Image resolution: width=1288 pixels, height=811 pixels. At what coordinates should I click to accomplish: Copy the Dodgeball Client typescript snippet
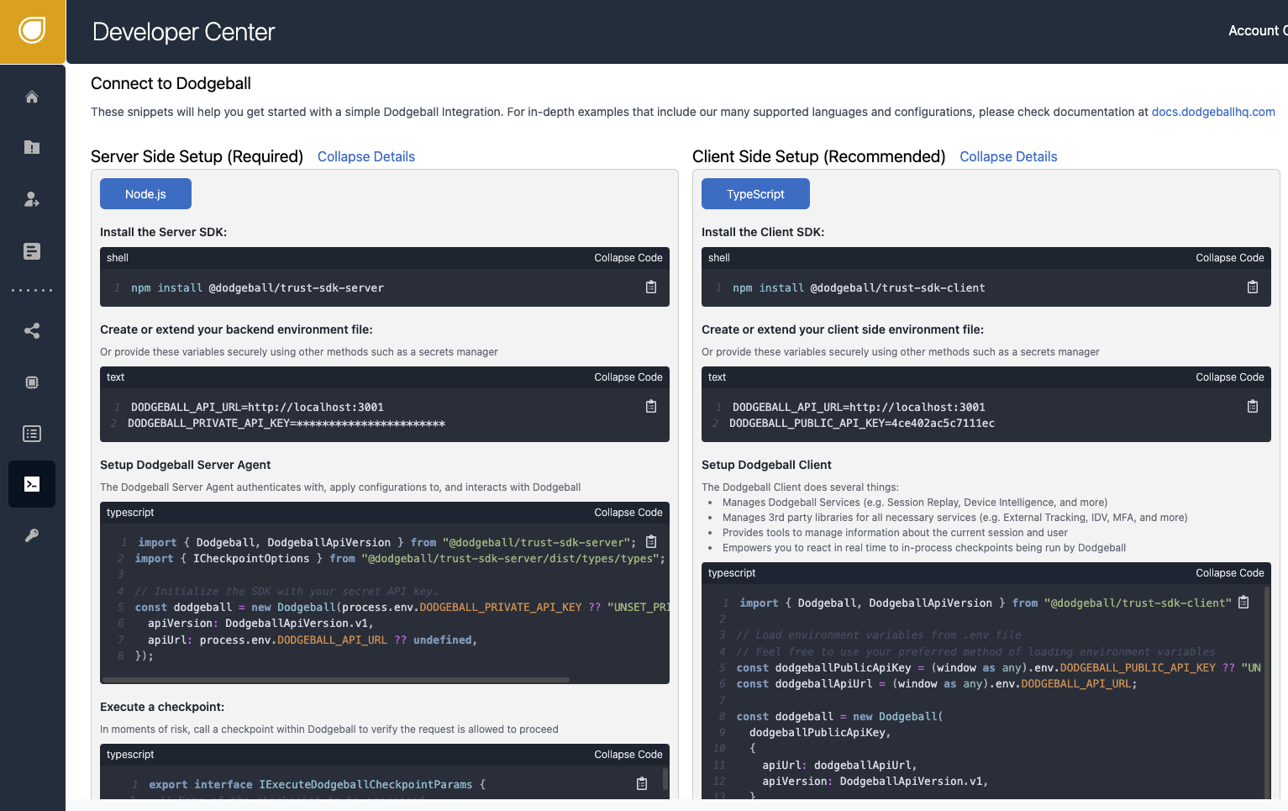1244,603
